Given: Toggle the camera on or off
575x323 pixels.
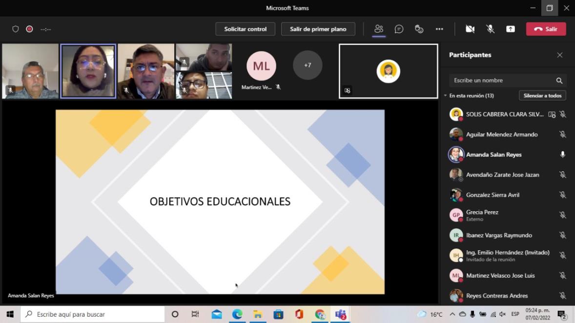Looking at the screenshot, I should click(470, 29).
